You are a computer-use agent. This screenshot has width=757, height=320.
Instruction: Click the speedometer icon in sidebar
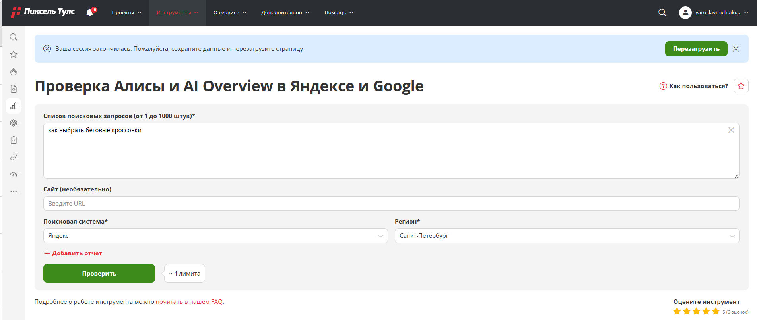[x=14, y=174]
